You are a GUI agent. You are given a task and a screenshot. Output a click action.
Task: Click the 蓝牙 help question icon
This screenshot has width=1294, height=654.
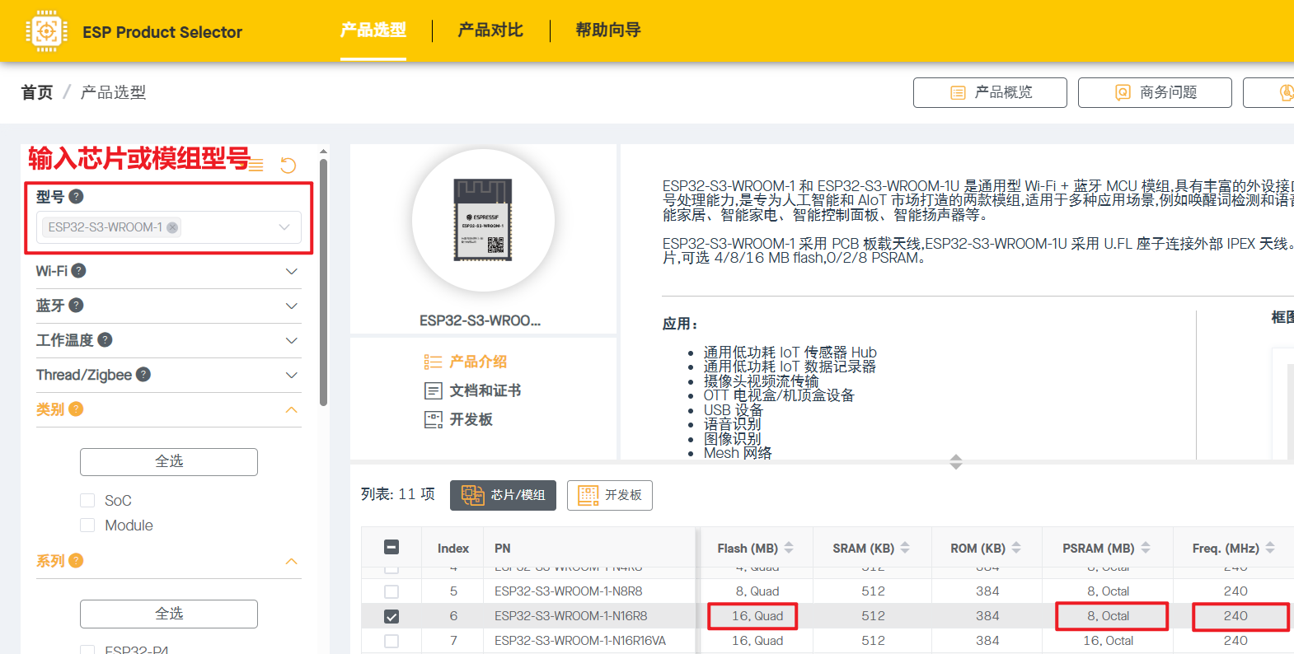click(x=76, y=305)
